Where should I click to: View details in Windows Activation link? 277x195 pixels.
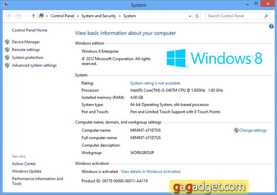coord(151,171)
